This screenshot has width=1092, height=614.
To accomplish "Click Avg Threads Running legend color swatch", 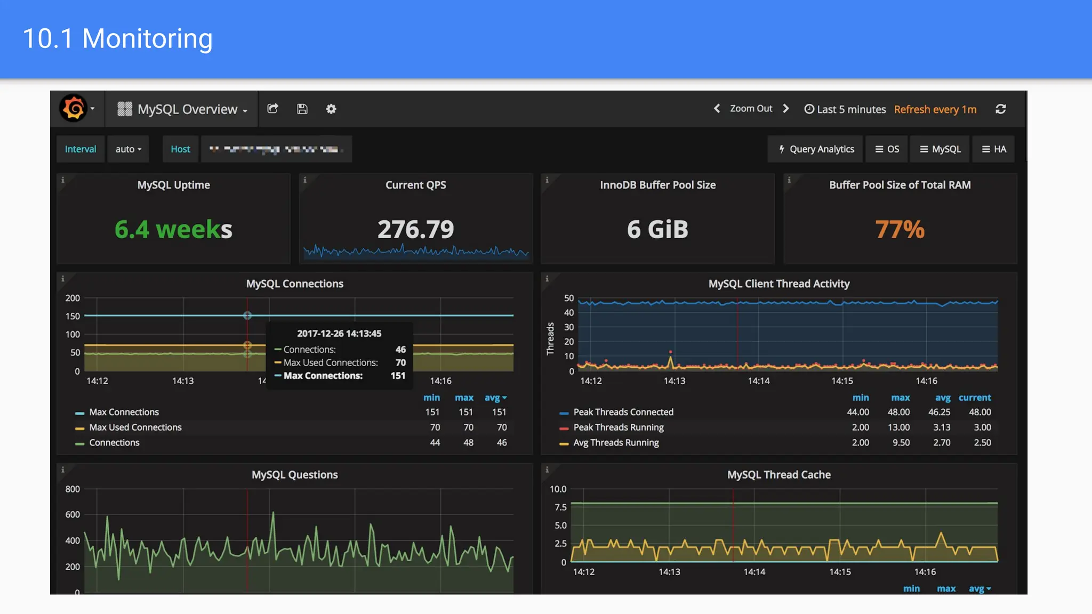I will (564, 443).
